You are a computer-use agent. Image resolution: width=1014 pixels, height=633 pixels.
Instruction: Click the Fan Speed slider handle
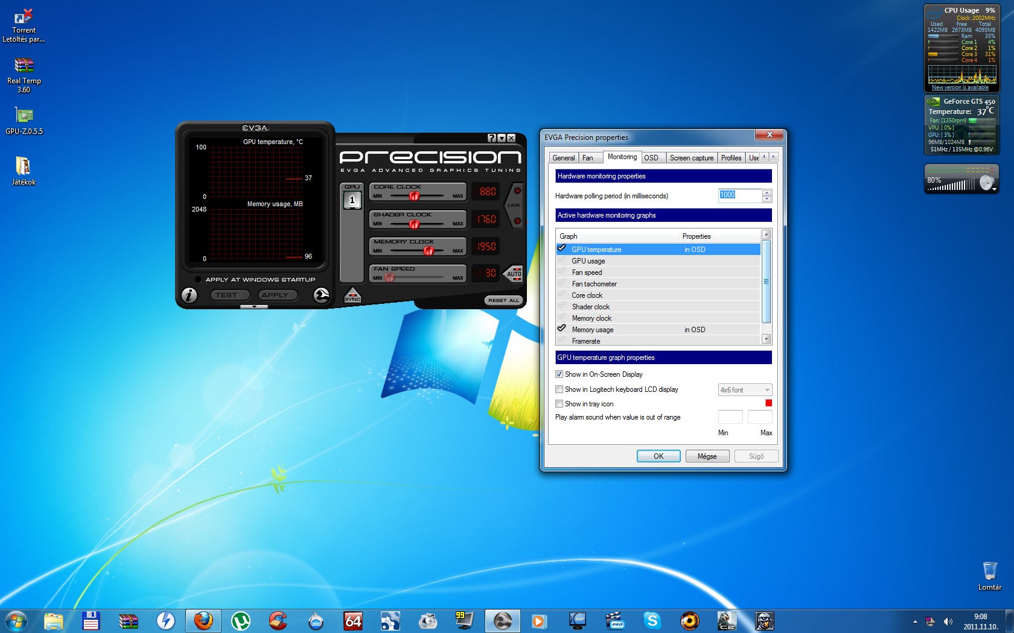pyautogui.click(x=389, y=278)
